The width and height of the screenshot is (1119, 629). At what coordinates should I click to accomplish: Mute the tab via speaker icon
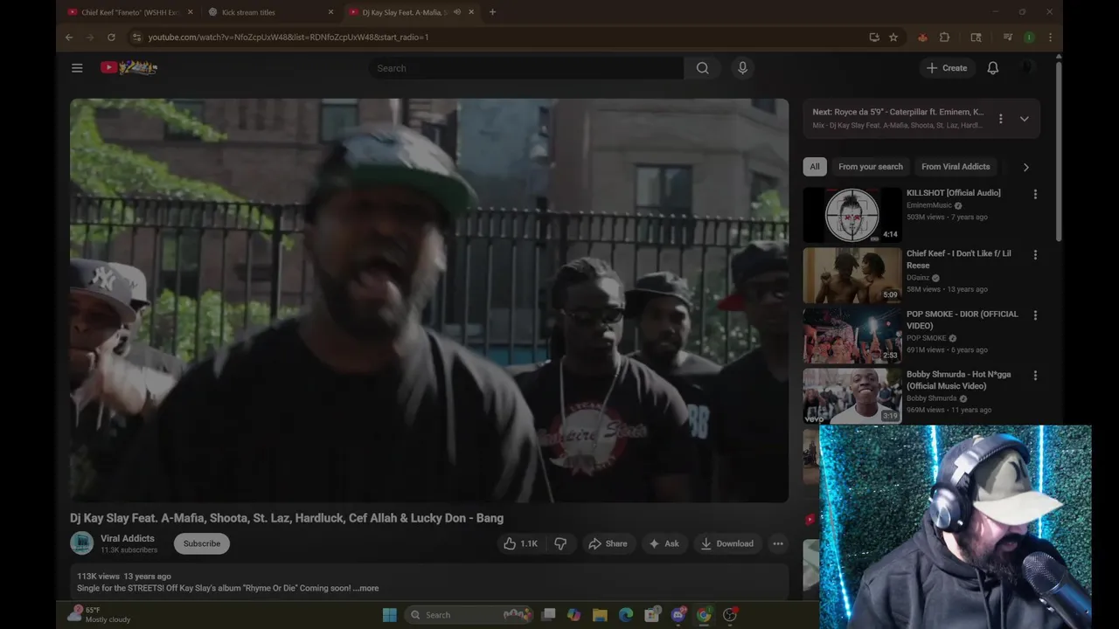pos(457,12)
